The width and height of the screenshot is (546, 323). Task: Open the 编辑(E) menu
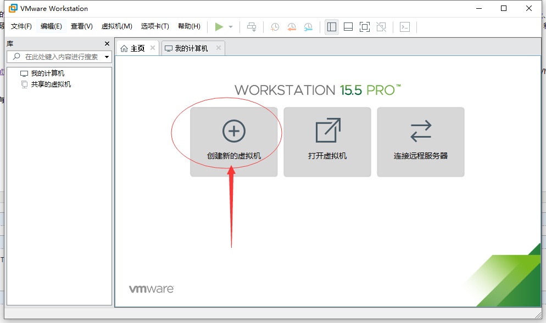(x=51, y=26)
